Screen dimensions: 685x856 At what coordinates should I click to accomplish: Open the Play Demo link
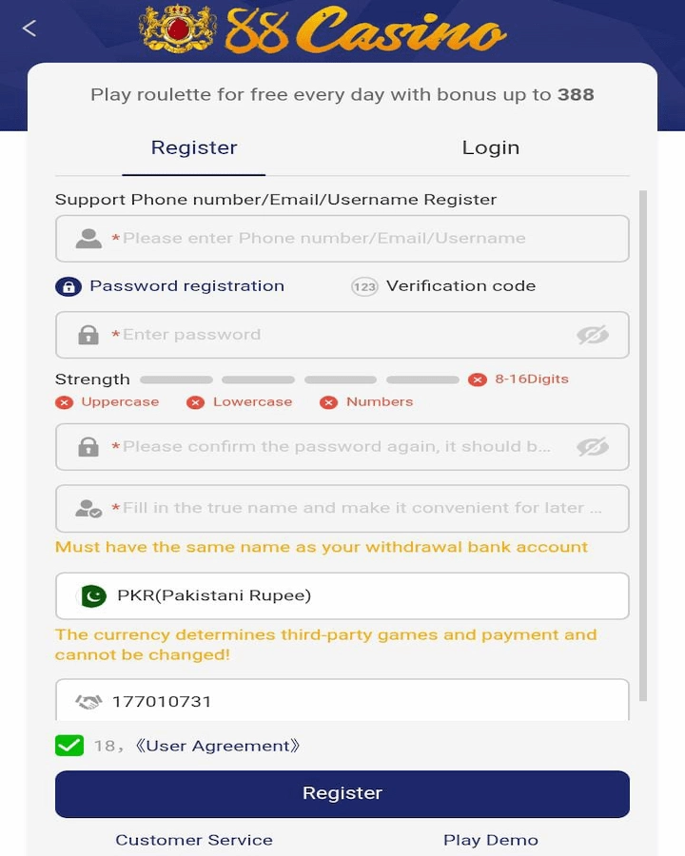491,840
